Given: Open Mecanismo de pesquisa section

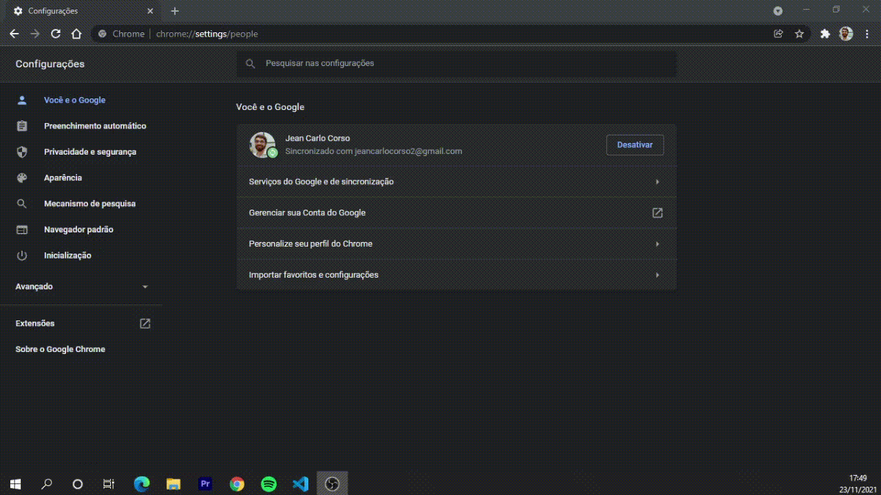Looking at the screenshot, I should pyautogui.click(x=89, y=203).
